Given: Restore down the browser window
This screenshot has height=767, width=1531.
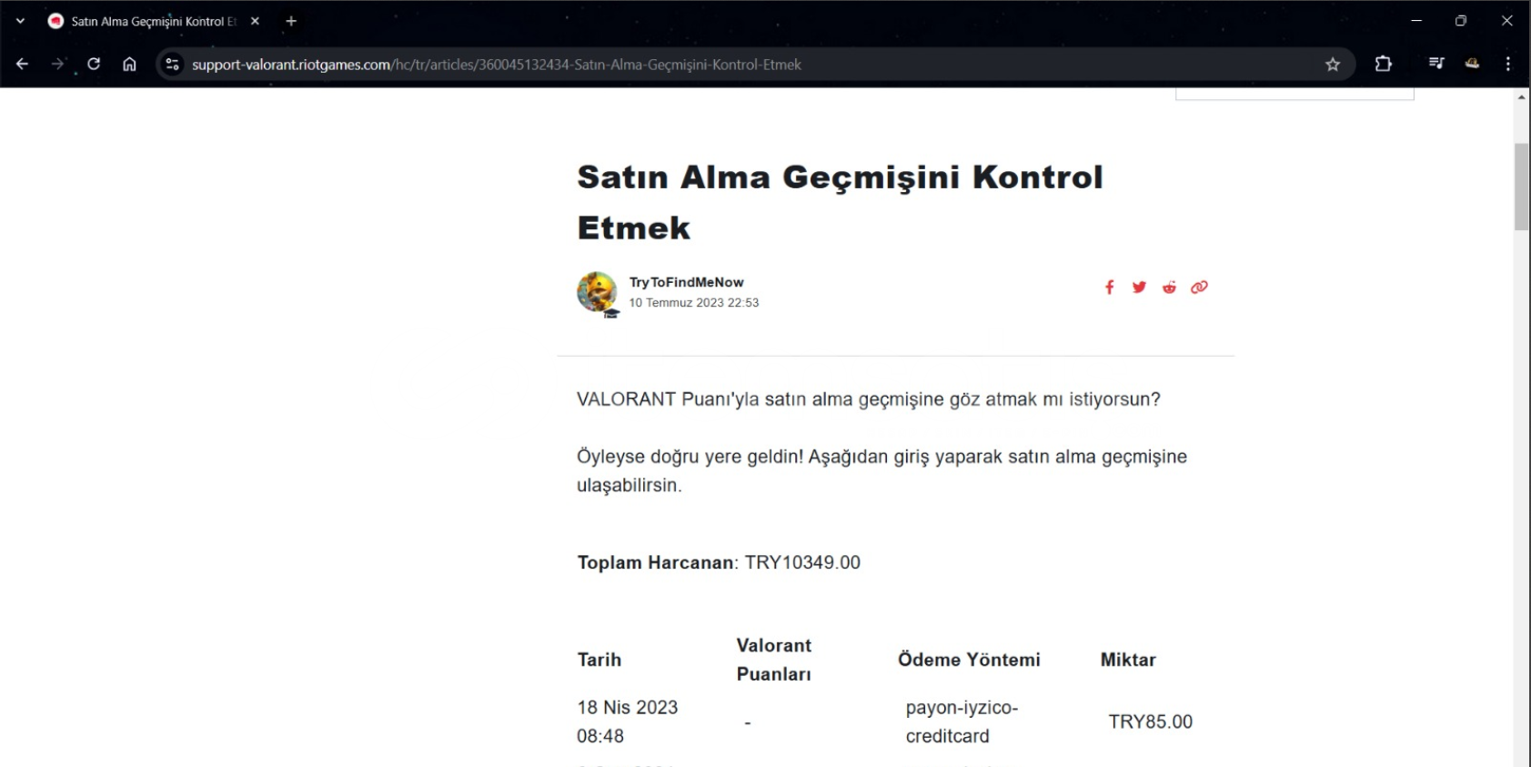Looking at the screenshot, I should (1461, 21).
